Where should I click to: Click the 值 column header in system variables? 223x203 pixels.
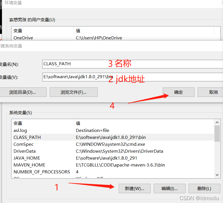click(x=144, y=123)
